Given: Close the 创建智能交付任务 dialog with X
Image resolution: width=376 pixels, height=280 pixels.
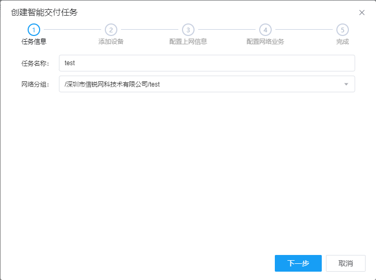Looking at the screenshot, I should (x=362, y=13).
